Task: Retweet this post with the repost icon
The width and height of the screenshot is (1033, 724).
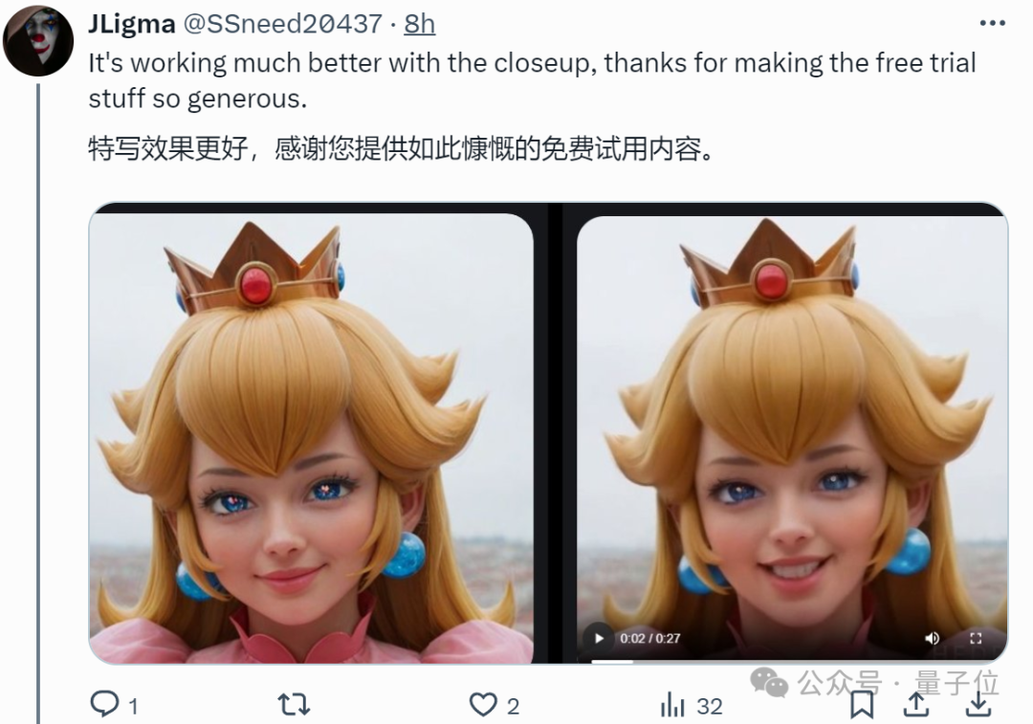Action: pos(294,704)
